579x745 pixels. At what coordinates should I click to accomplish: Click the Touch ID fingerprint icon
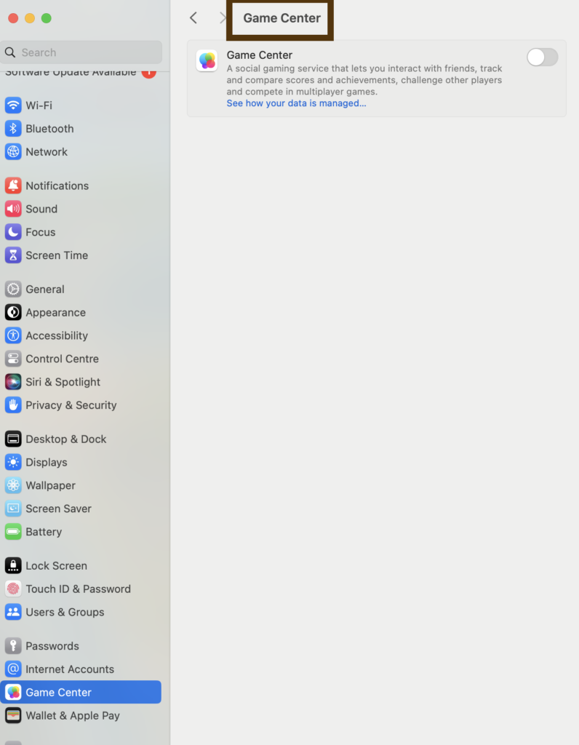(x=13, y=589)
